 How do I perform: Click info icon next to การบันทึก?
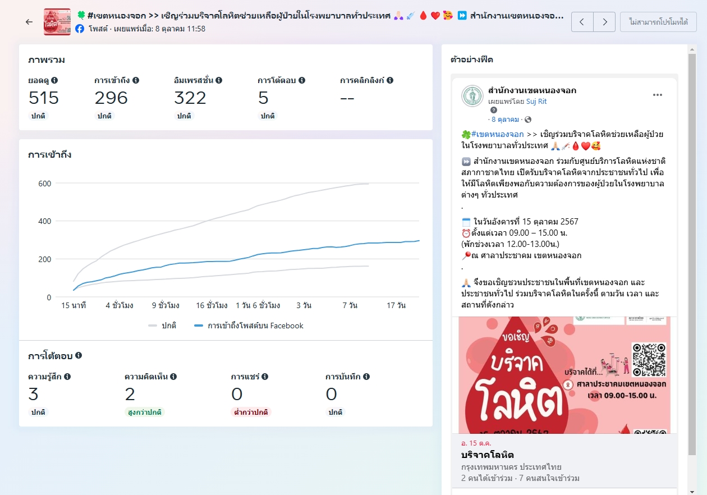[x=366, y=377]
